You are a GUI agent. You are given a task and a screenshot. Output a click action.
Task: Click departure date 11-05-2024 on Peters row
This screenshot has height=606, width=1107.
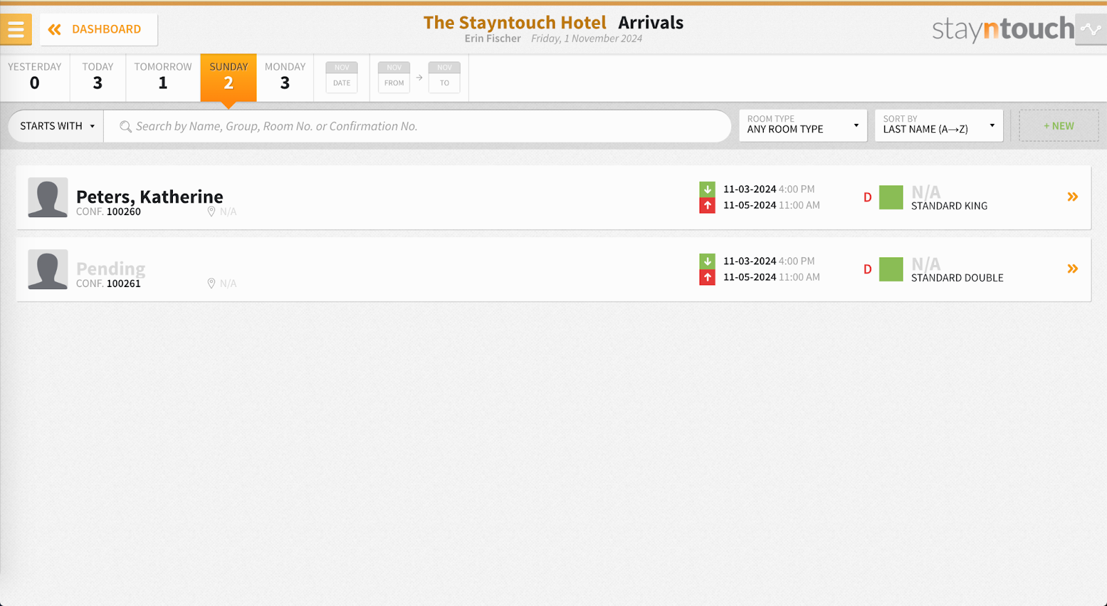(x=749, y=205)
